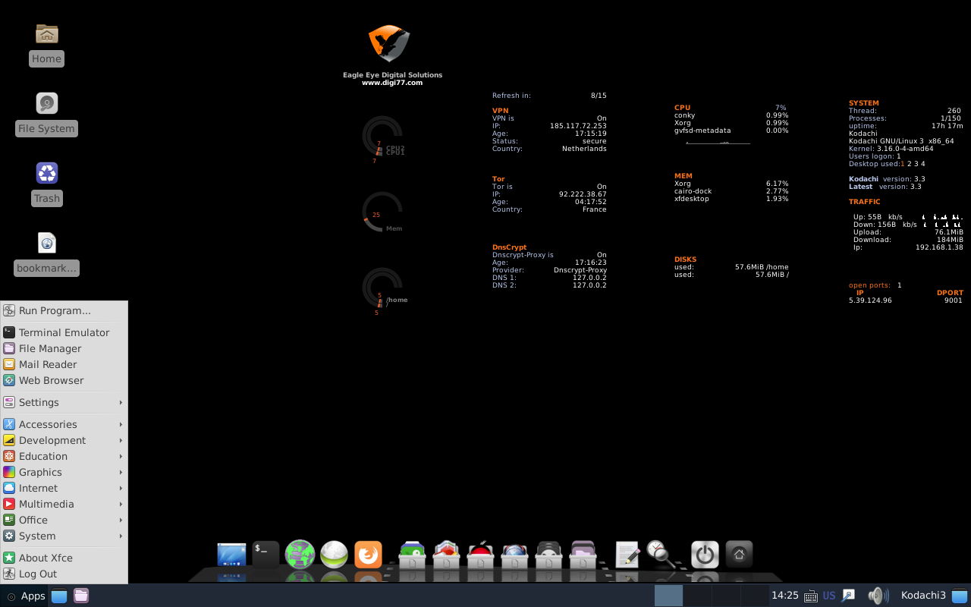This screenshot has height=607, width=971.
Task: Open the green-topped drawer stack in dock
Action: coord(412,555)
